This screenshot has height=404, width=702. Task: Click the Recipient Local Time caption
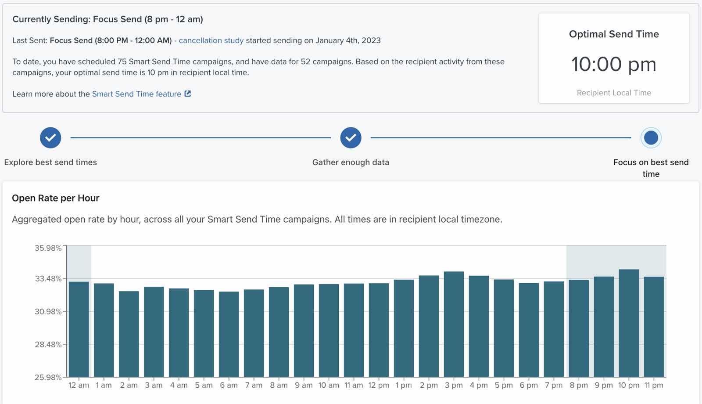coord(614,93)
